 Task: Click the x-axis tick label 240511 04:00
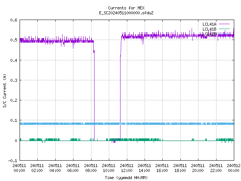point(55,168)
